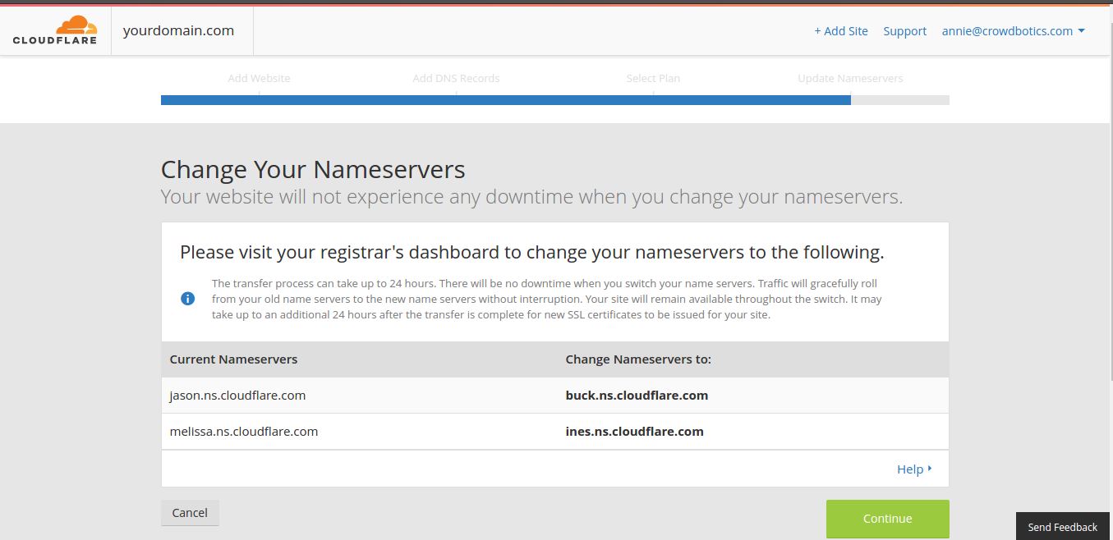Click the Continue button
Viewport: 1113px width, 540px height.
[x=887, y=519]
